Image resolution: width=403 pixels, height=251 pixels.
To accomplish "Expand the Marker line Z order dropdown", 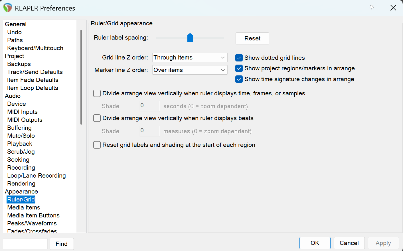I will click(x=190, y=70).
